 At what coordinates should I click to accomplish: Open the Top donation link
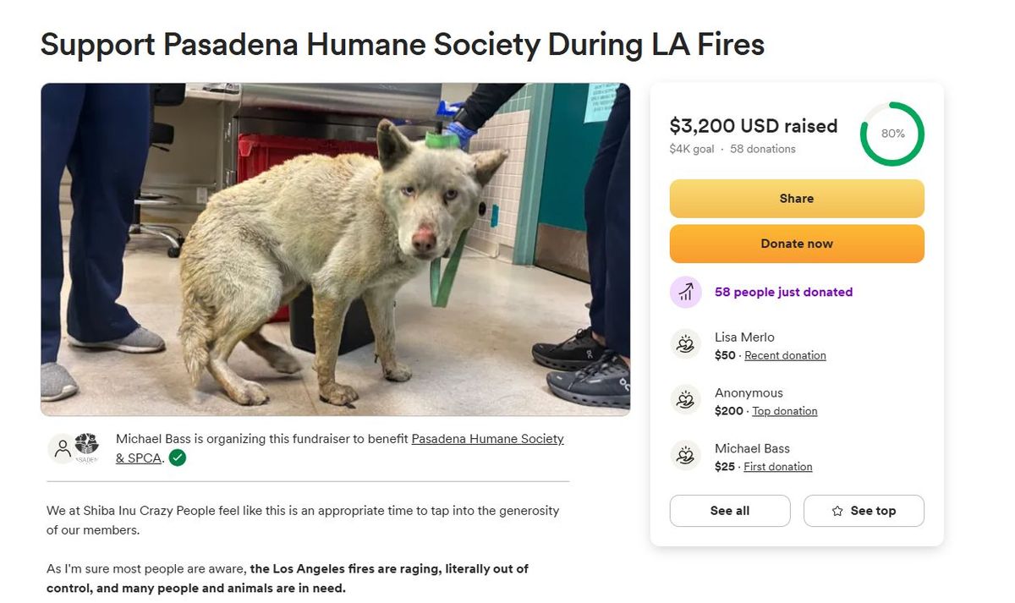(x=784, y=411)
